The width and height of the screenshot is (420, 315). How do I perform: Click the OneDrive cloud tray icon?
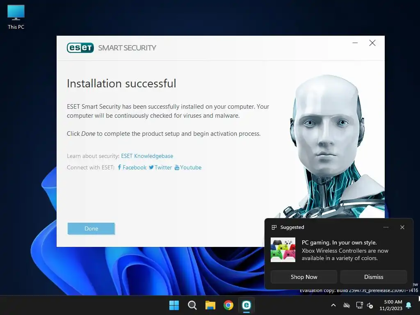[x=347, y=305]
